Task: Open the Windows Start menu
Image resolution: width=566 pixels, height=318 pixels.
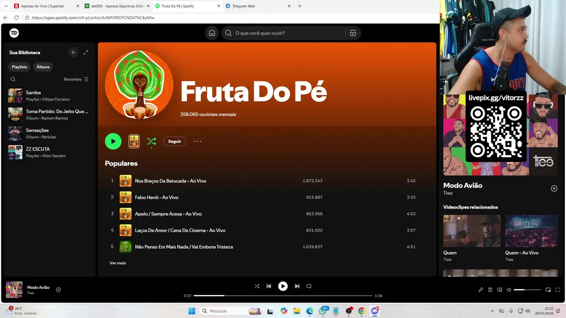Action: pyautogui.click(x=191, y=311)
